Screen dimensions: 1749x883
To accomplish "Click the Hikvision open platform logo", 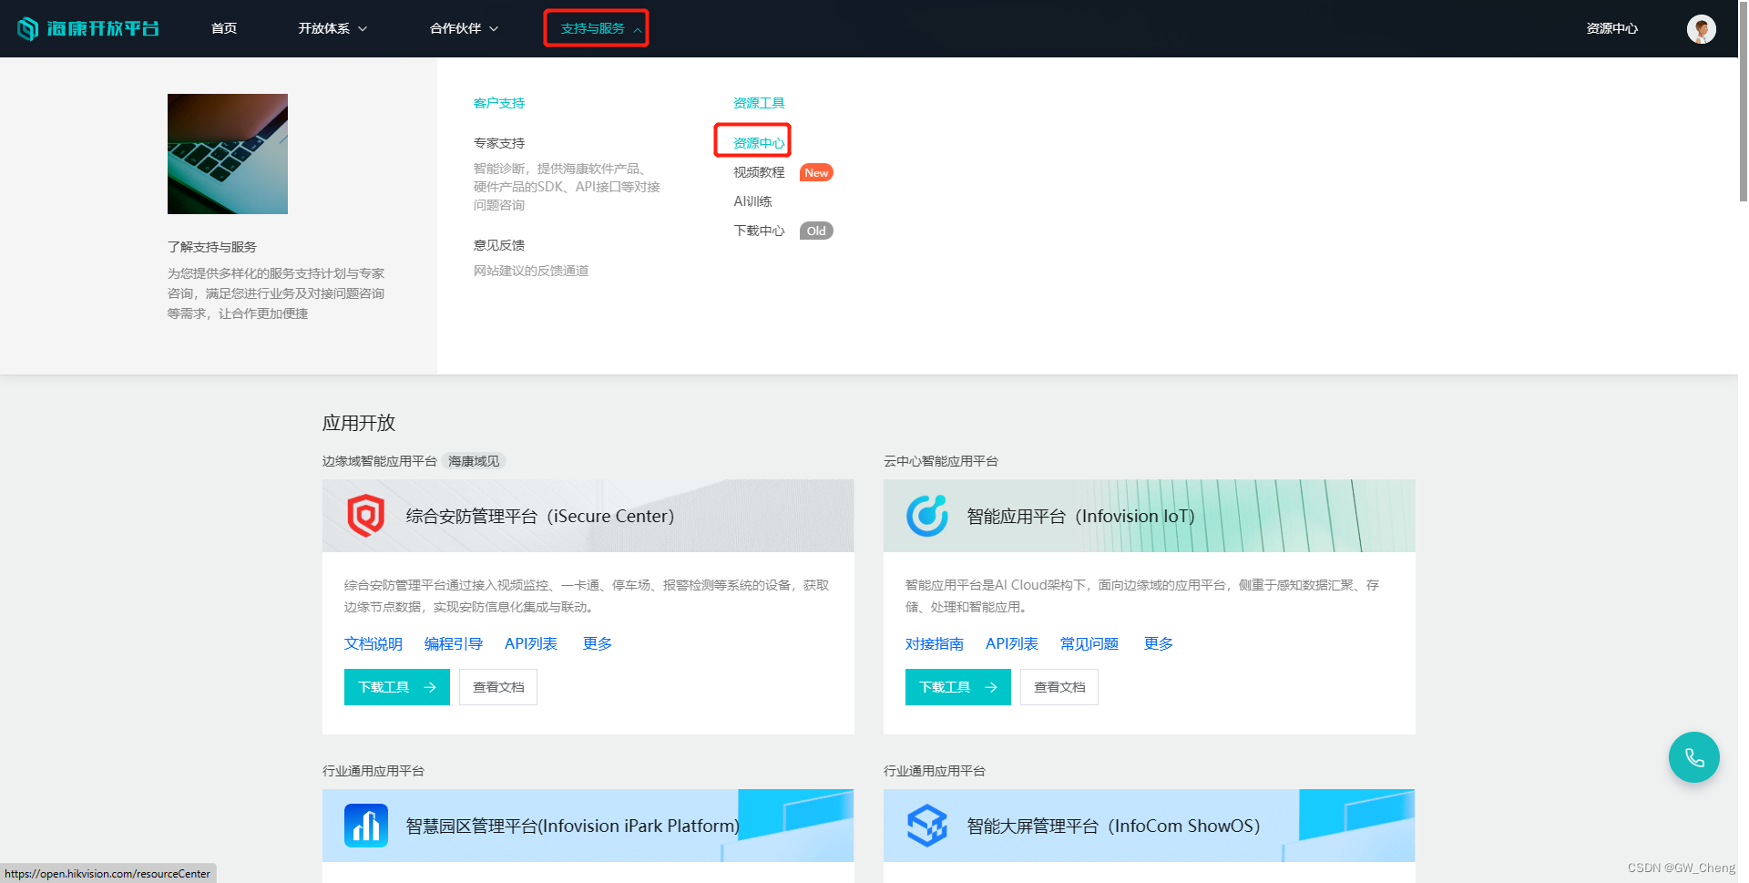I will click(88, 28).
